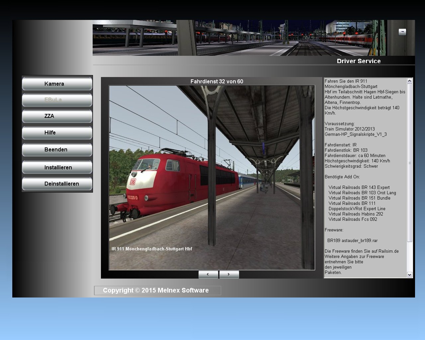
Task: Click the Fahrdienst 32 von 60 heading
Action: [216, 81]
